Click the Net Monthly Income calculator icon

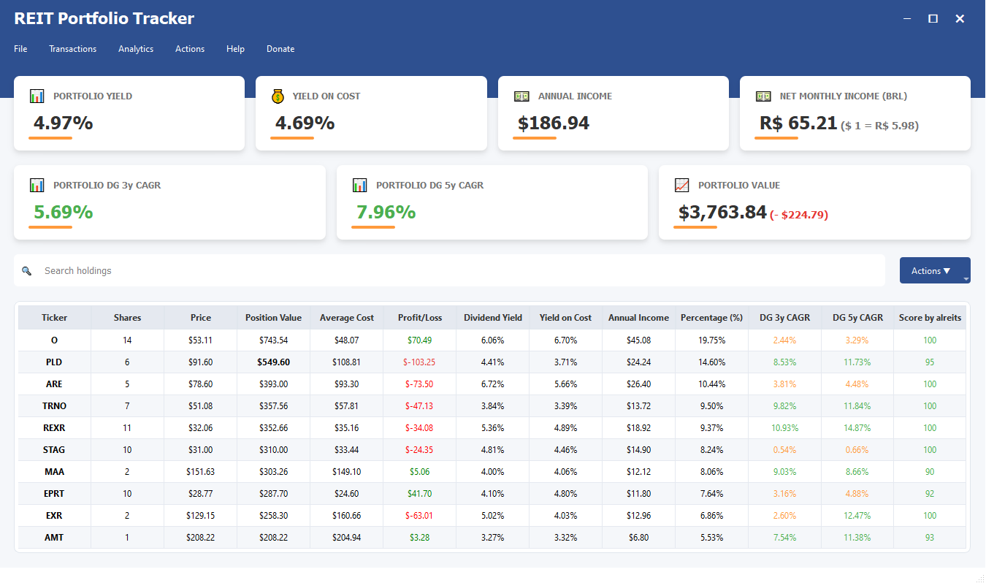click(763, 95)
